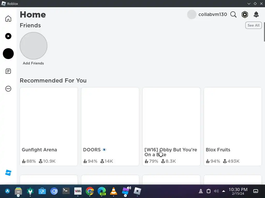This screenshot has width=265, height=198.
Task: Click the Friends section heading
Action: (30, 25)
